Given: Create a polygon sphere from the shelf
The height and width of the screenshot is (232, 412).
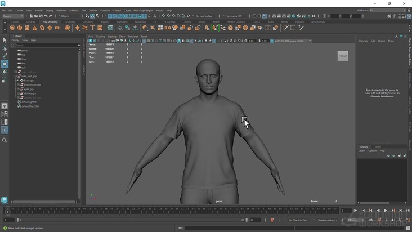Looking at the screenshot, I should tap(12, 28).
